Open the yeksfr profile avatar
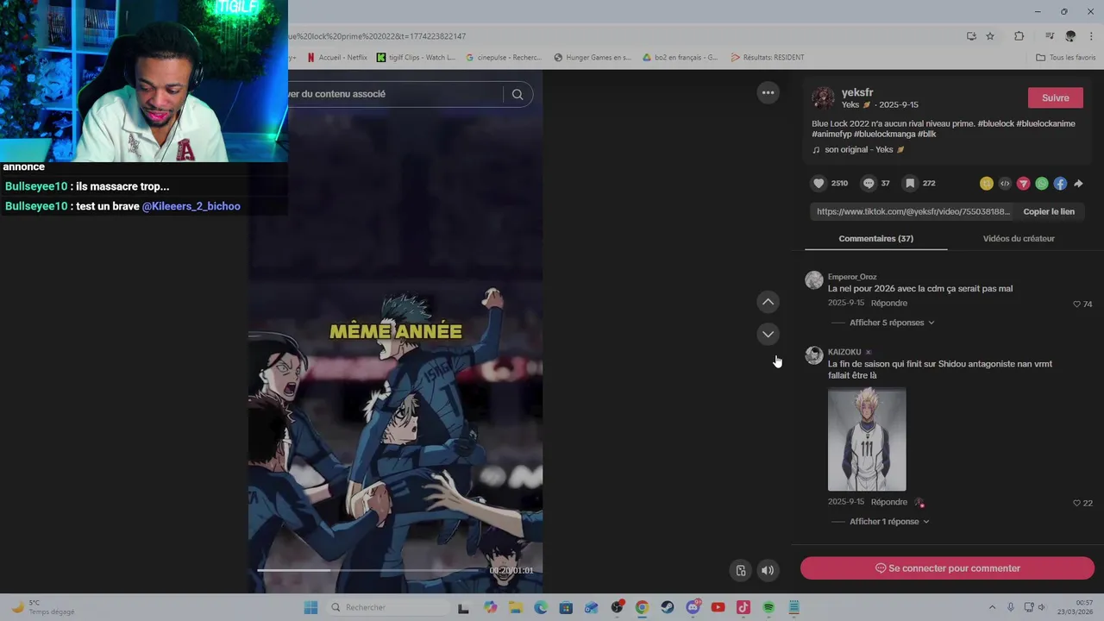This screenshot has width=1104, height=621. pyautogui.click(x=823, y=97)
